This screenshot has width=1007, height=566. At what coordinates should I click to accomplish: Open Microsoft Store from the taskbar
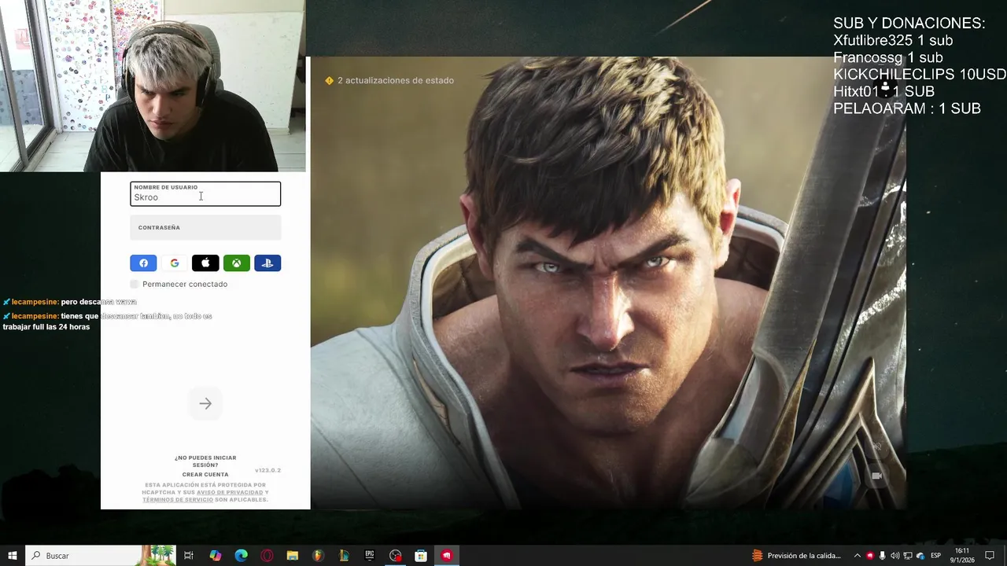tap(421, 556)
